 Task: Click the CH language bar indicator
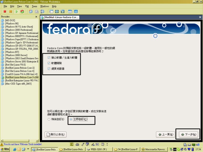point(72,144)
